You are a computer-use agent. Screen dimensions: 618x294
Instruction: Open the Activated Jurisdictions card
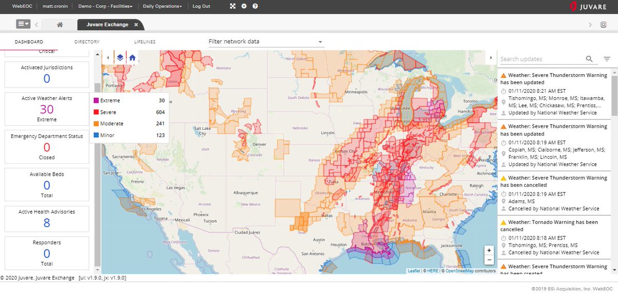point(47,75)
